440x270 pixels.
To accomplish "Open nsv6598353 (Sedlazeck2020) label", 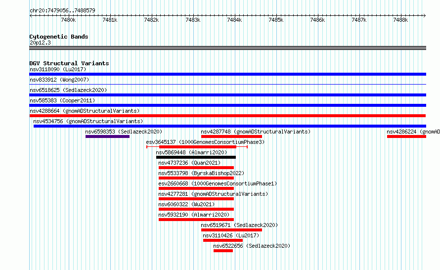I will click(124, 132).
